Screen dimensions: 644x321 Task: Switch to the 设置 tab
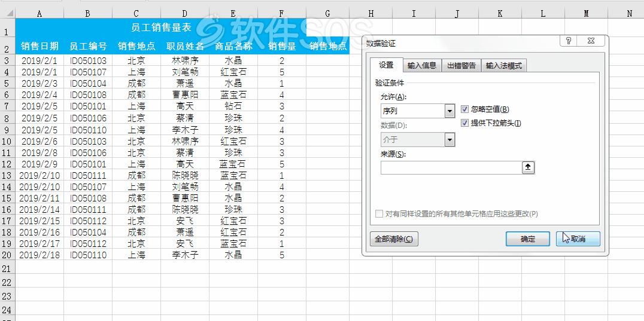[386, 65]
